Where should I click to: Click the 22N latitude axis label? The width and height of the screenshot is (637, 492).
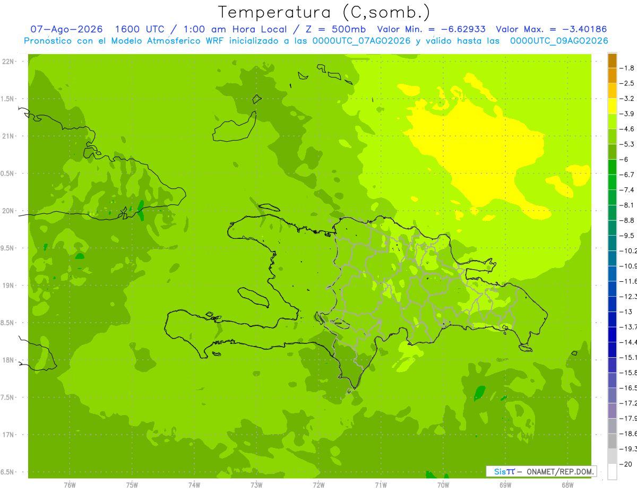pos(8,62)
